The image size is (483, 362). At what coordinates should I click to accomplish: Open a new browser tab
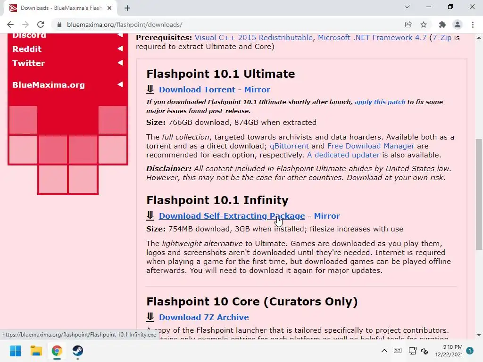(127, 8)
